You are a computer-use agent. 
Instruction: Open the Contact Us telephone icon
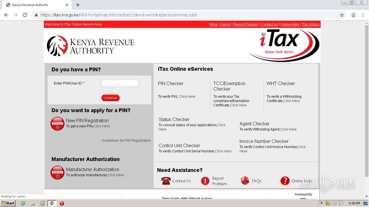click(x=166, y=181)
